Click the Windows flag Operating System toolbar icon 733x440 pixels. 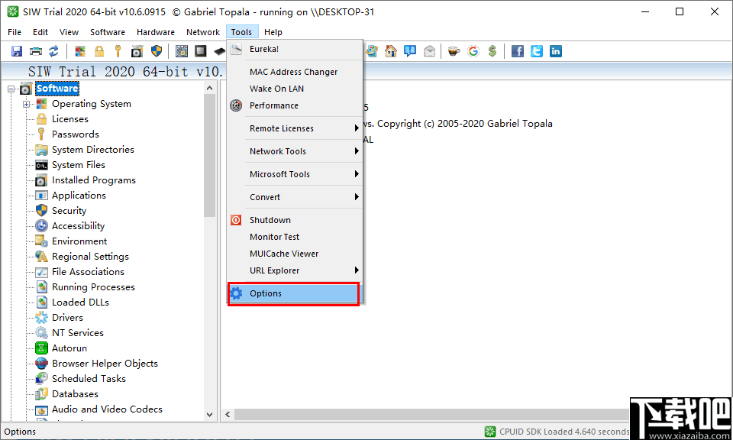[x=80, y=51]
